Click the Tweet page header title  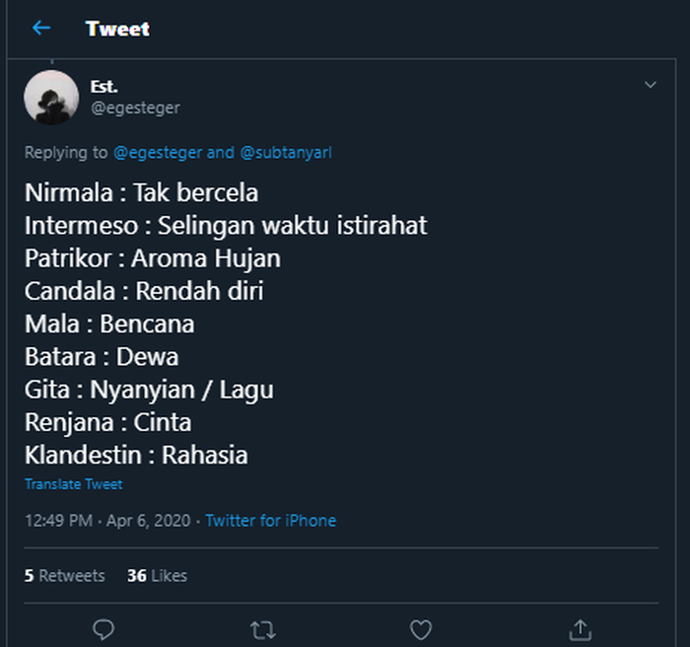[118, 29]
